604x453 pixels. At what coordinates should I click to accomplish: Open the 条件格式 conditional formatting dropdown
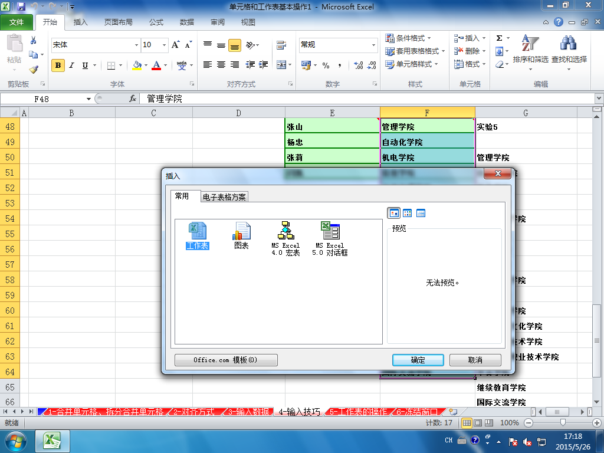[408, 38]
